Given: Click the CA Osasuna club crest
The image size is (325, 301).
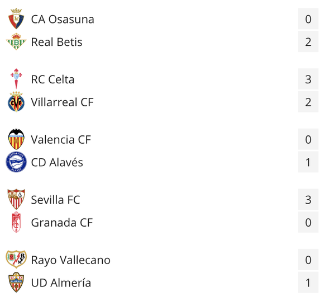Looking at the screenshot, I should [16, 19].
